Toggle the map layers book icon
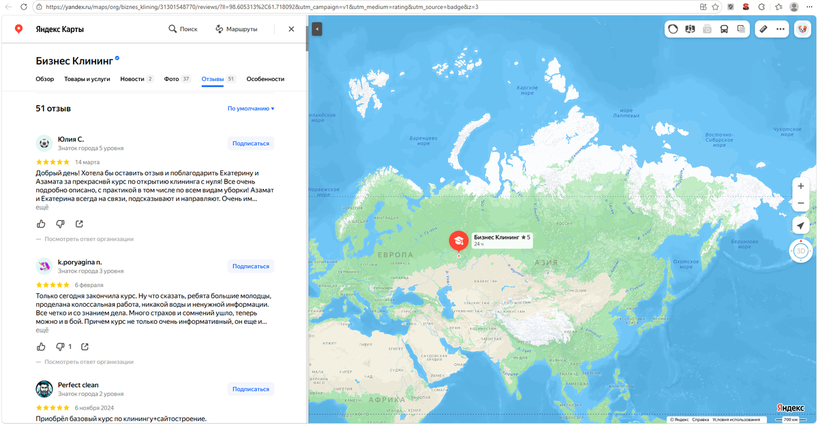This screenshot has height=424, width=818. pyautogui.click(x=690, y=29)
